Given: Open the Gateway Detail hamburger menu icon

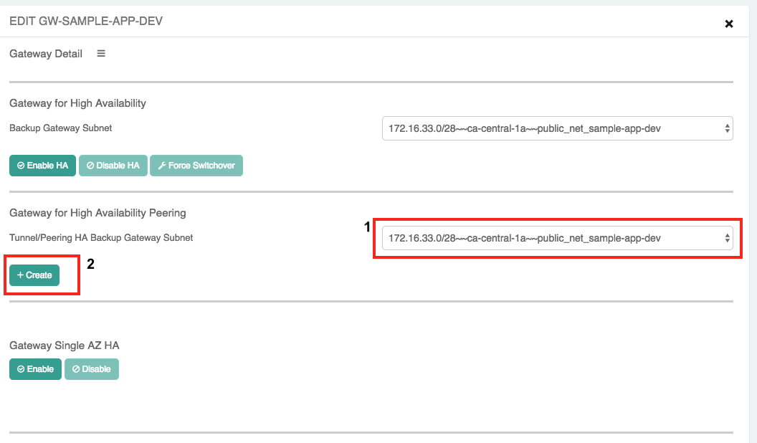Looking at the screenshot, I should (x=101, y=54).
